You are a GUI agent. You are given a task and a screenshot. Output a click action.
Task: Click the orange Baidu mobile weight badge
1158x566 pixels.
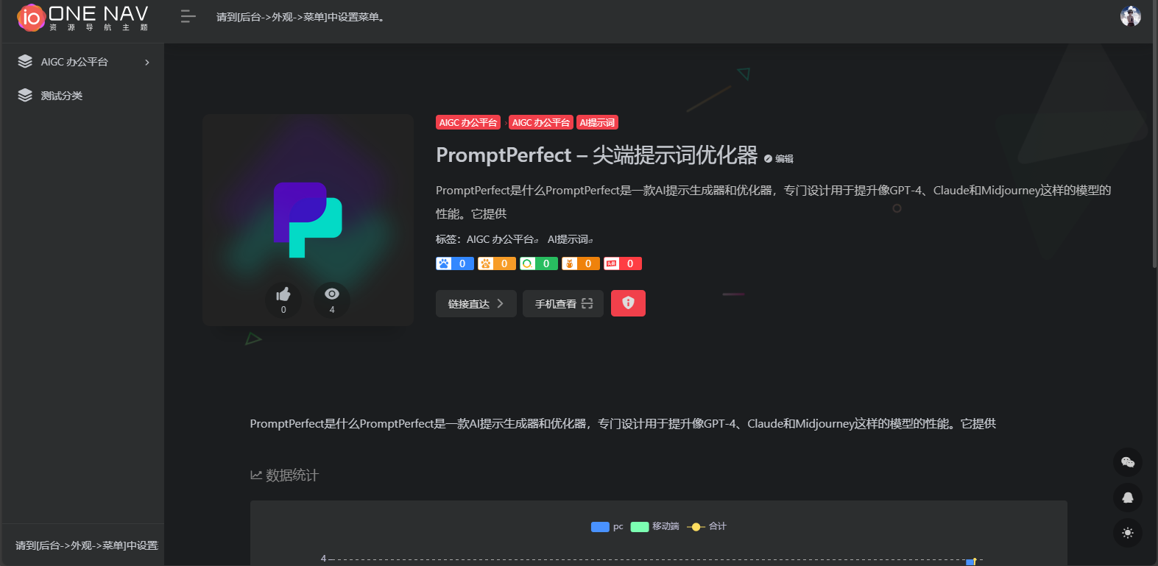(497, 263)
